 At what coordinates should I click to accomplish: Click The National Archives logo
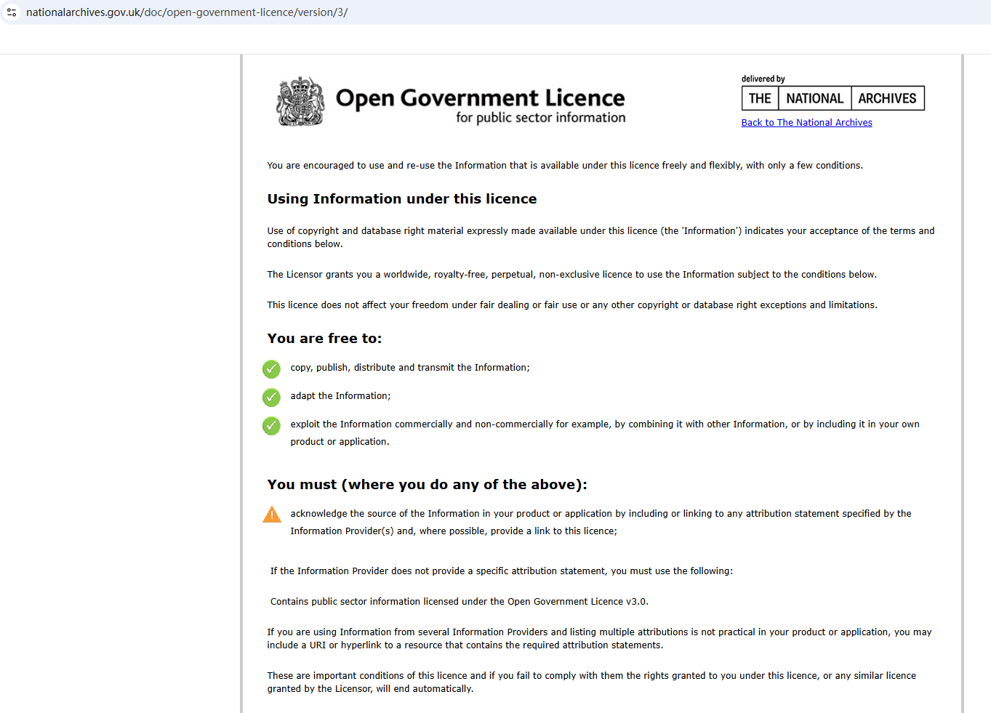click(x=832, y=98)
